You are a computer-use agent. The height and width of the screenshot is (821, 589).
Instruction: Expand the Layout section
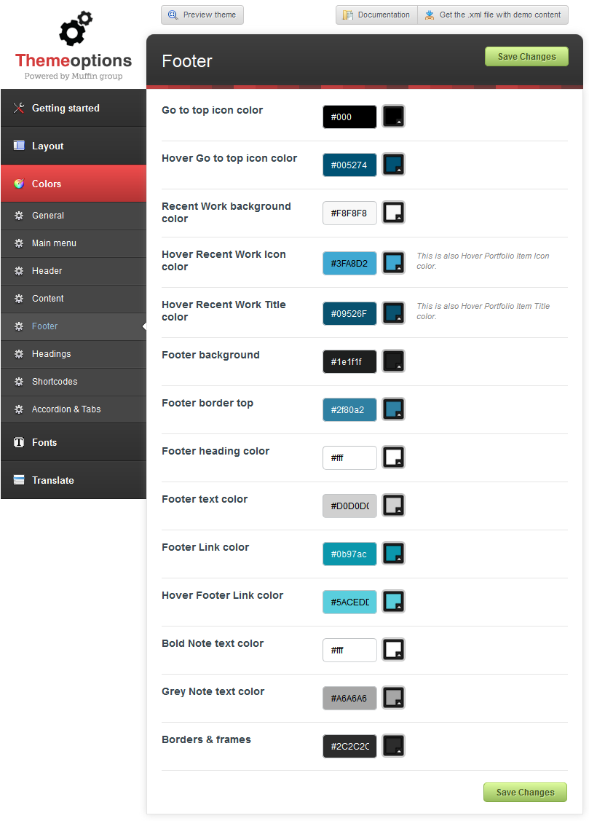73,146
